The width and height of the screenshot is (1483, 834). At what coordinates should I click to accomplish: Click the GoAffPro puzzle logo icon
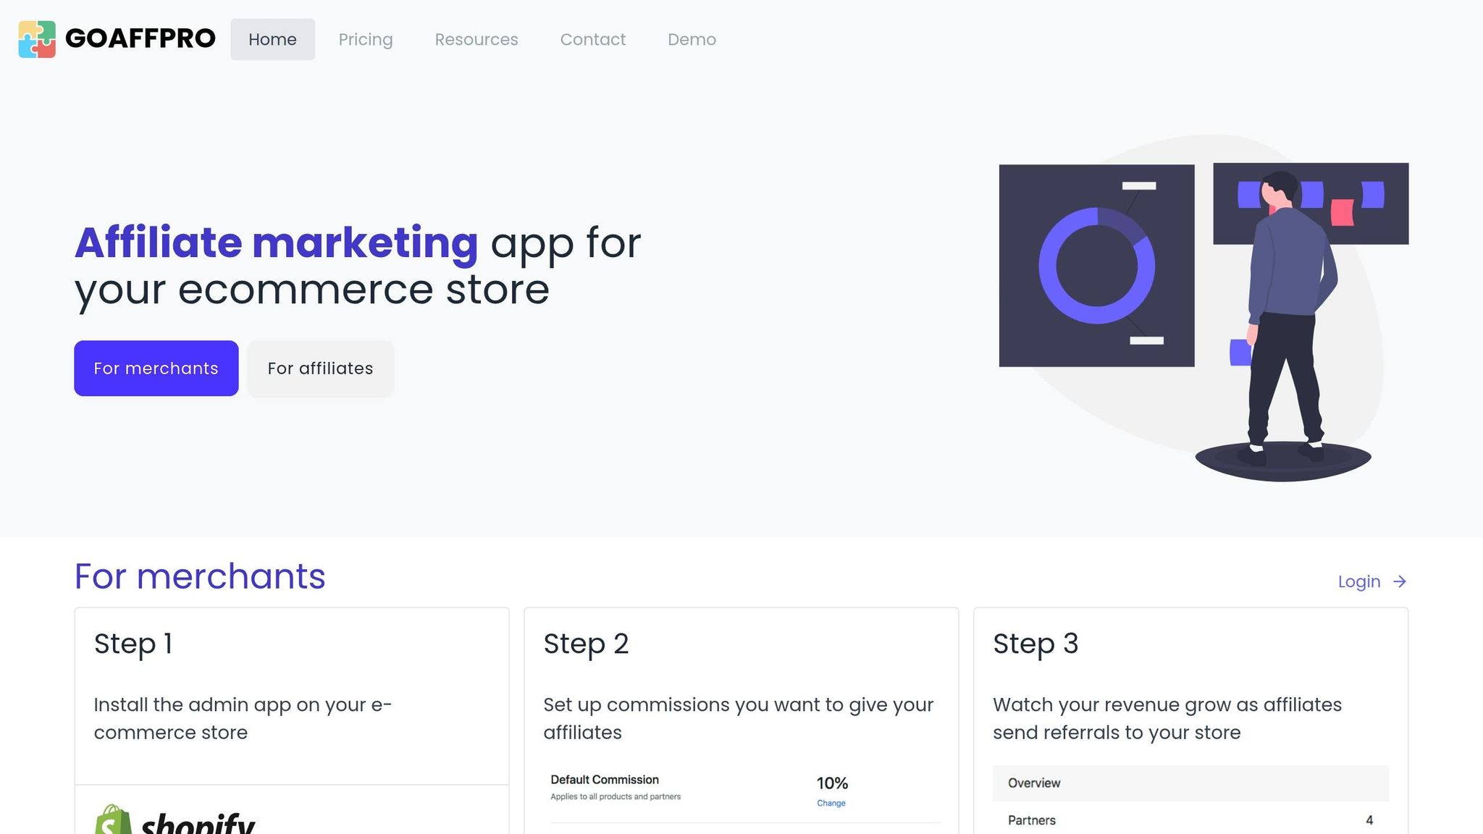pyautogui.click(x=37, y=39)
